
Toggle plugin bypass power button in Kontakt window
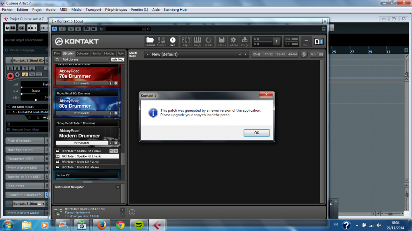54,29
